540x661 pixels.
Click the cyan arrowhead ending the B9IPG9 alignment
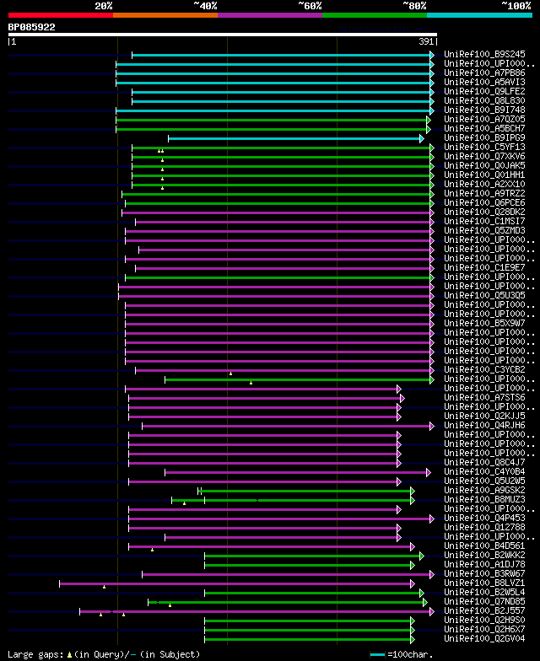422,138
